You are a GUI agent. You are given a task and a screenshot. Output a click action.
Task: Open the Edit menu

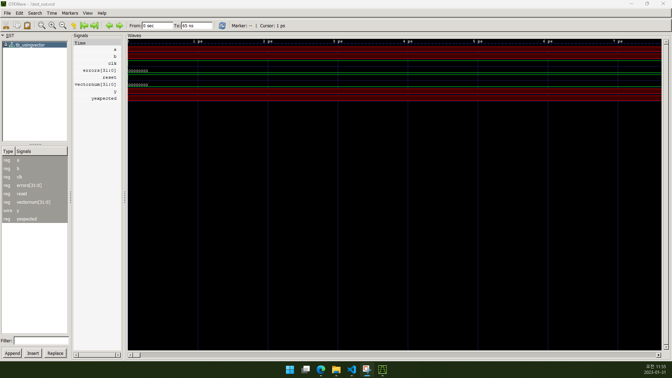tap(19, 13)
